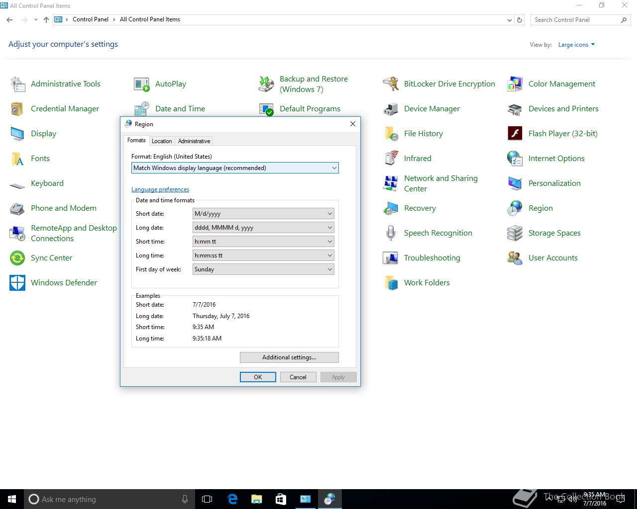Open the BitLocker Drive Encryption icon
637x509 pixels.
coord(391,84)
